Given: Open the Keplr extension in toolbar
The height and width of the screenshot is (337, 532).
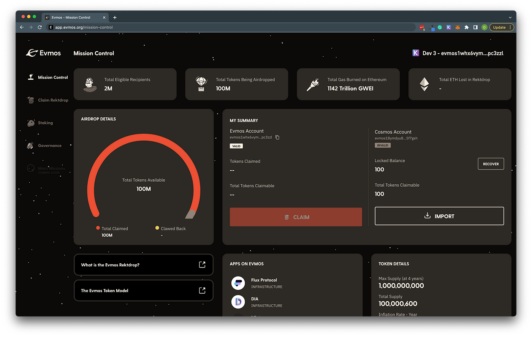Looking at the screenshot, I should point(449,27).
